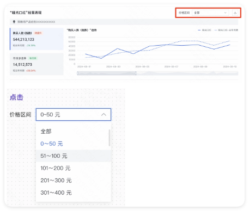
Task: Select the 购买人数 (指数) metric card
Action: tap(37, 39)
